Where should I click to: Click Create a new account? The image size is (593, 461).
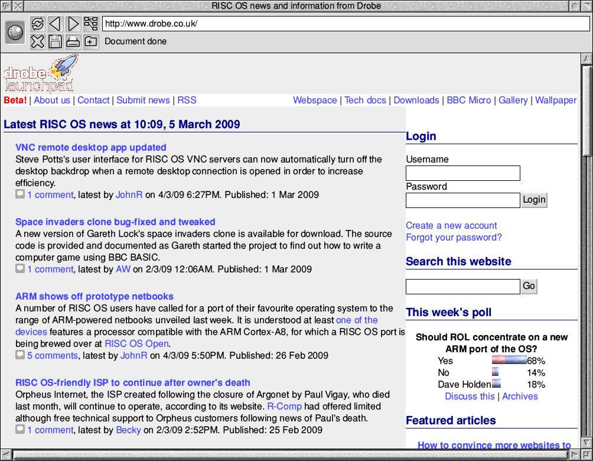[x=451, y=226]
